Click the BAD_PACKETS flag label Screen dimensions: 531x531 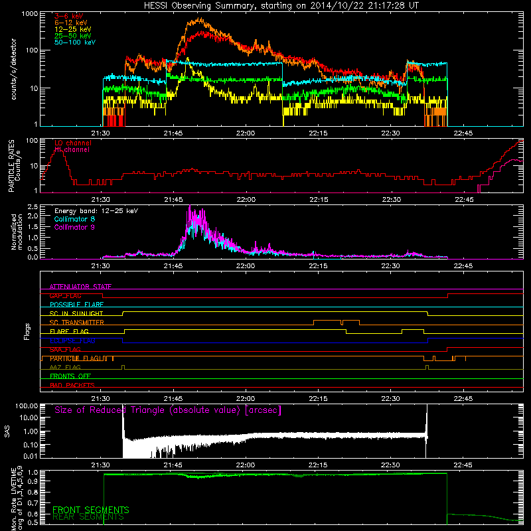tap(72, 385)
